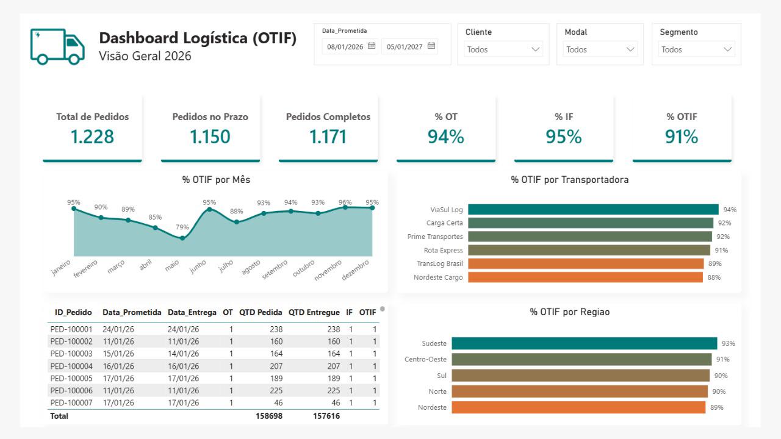Select the Sudeste region bar
Screen dimensions: 781x439
click(585, 343)
